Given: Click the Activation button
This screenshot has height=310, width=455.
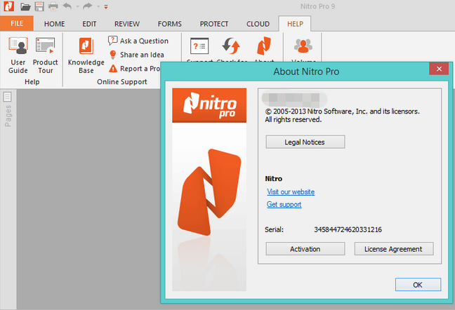Looking at the screenshot, I should tap(305, 249).
